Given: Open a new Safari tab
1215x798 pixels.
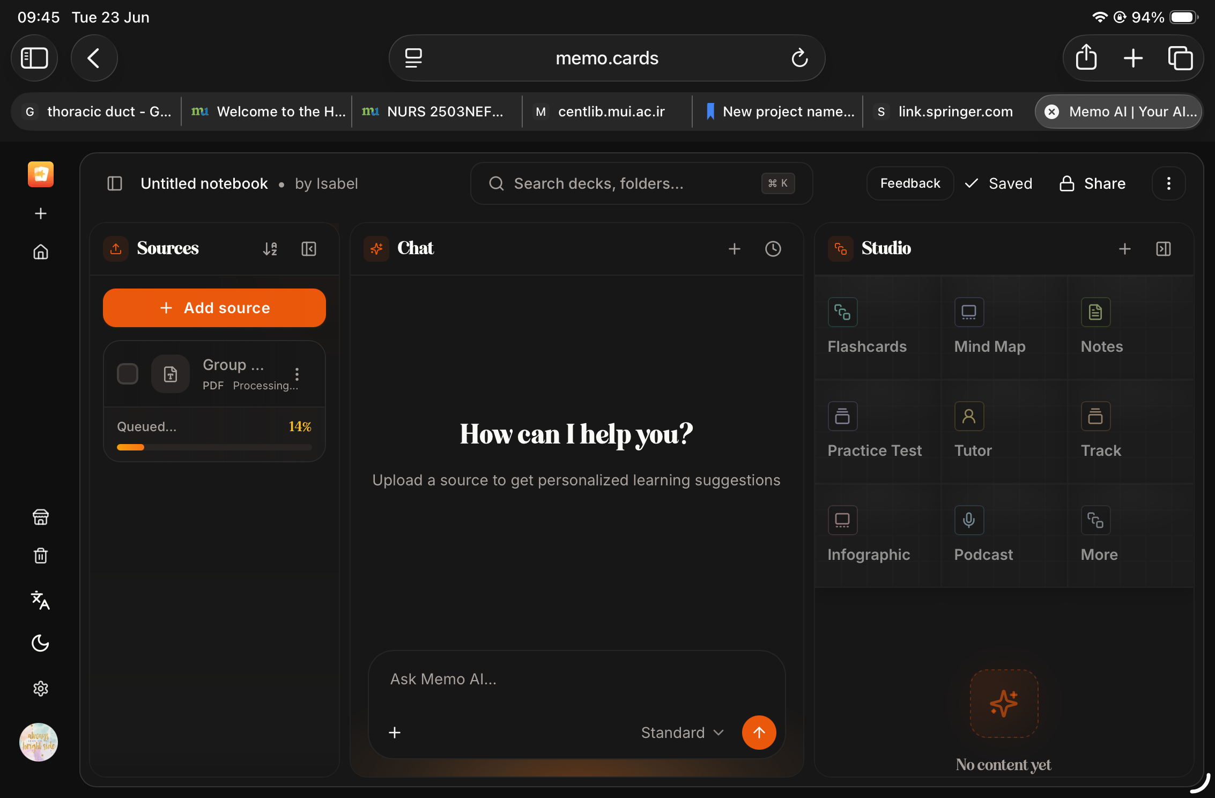Looking at the screenshot, I should [1133, 58].
